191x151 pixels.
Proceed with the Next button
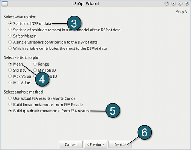click(x=120, y=144)
